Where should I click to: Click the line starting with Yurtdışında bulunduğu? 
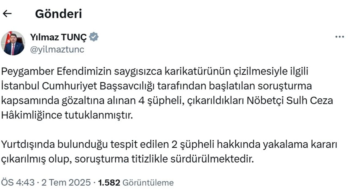pos(169,145)
